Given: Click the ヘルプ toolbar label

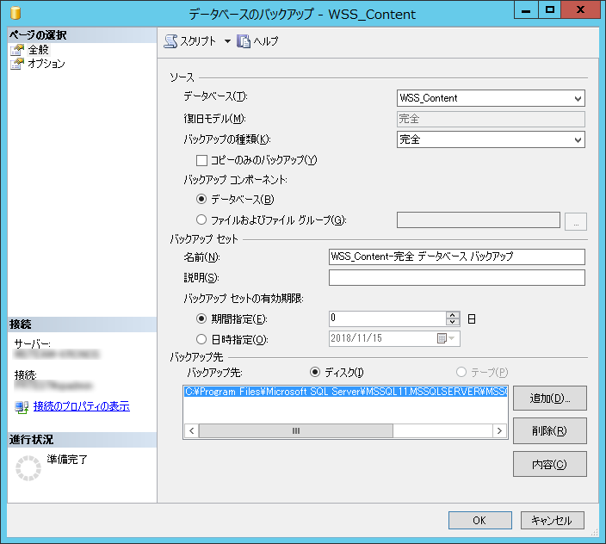Looking at the screenshot, I should (266, 41).
